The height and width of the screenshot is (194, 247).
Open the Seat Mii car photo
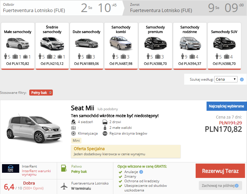pyautogui.click(x=34, y=129)
